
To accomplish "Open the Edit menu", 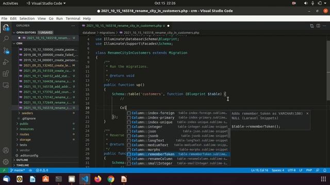I will [13, 18].
